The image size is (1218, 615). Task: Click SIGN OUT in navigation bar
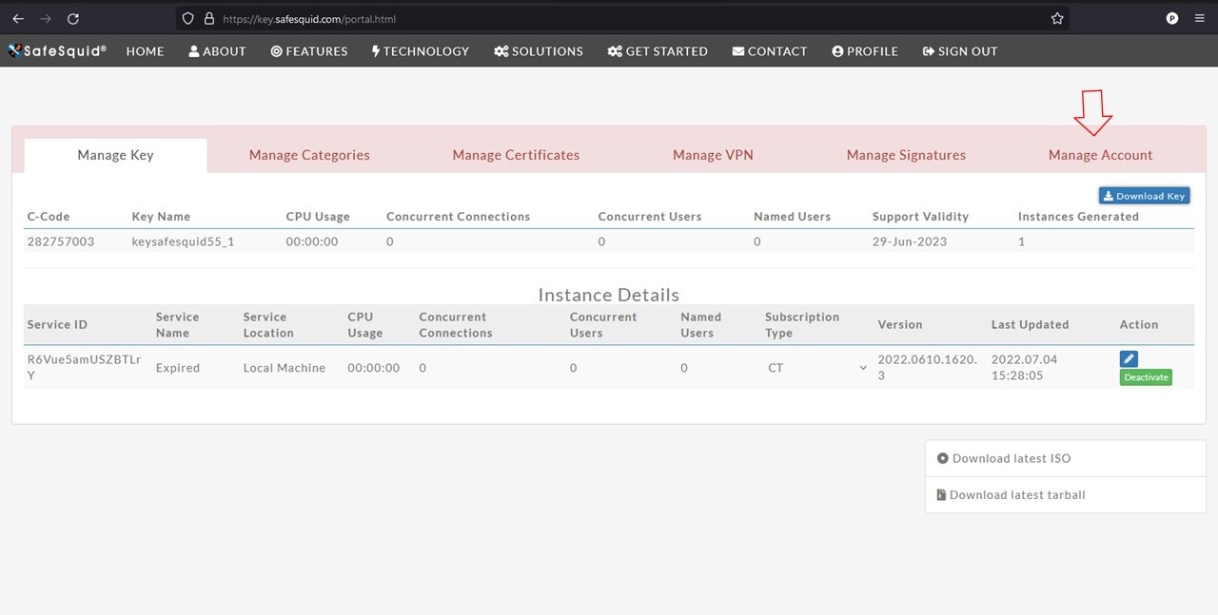tap(960, 51)
